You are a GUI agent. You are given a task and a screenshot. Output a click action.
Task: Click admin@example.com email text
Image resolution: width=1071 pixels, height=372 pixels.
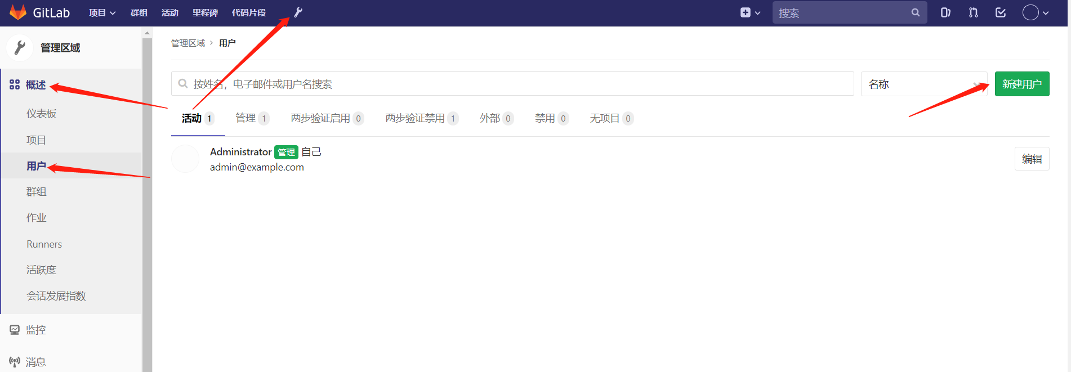pos(257,167)
